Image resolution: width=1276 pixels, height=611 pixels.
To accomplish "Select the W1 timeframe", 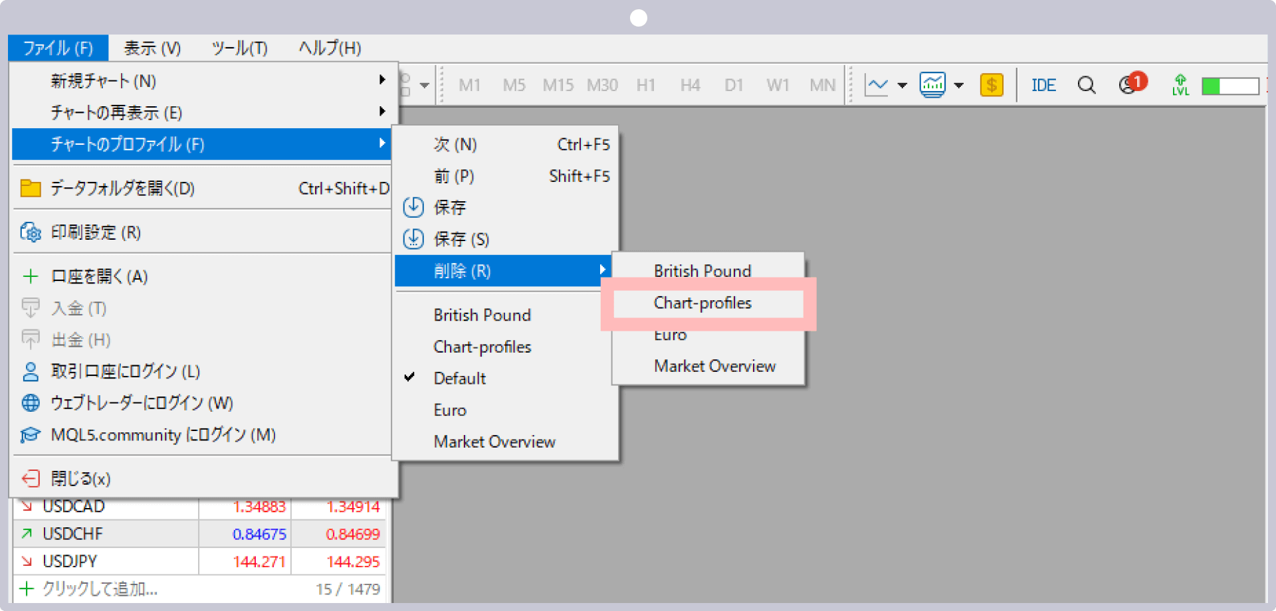I will pos(778,85).
